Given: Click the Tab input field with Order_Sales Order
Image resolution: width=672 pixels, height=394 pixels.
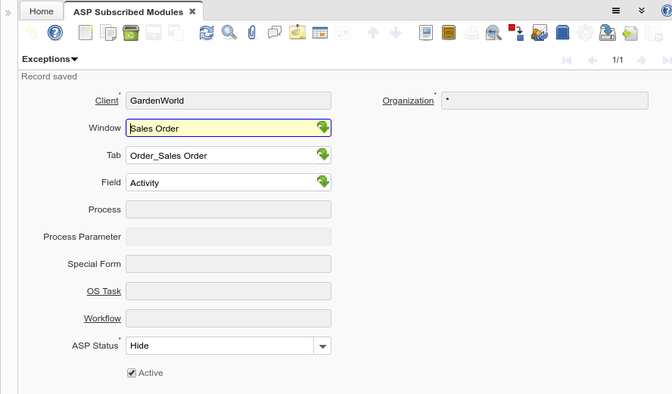Looking at the screenshot, I should pyautogui.click(x=219, y=156).
